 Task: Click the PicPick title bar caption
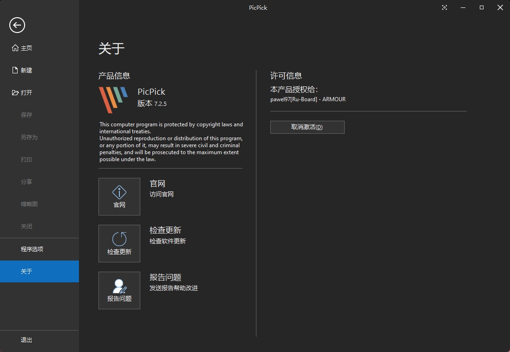click(258, 7)
